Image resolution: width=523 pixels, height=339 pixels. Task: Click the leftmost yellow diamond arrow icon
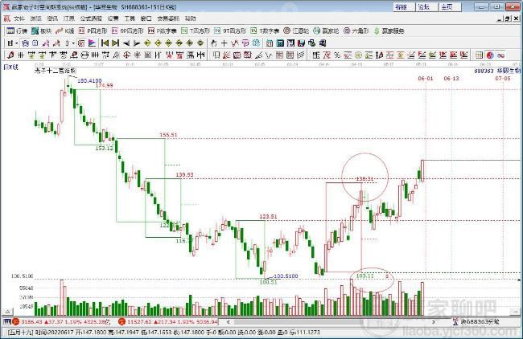[147, 43]
